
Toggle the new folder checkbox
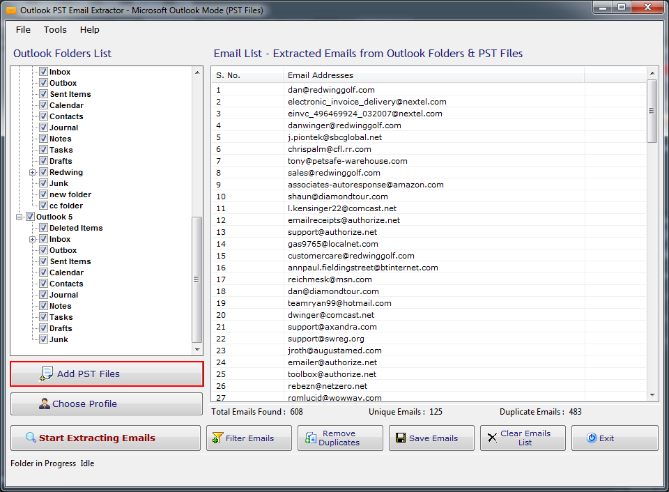tap(43, 194)
